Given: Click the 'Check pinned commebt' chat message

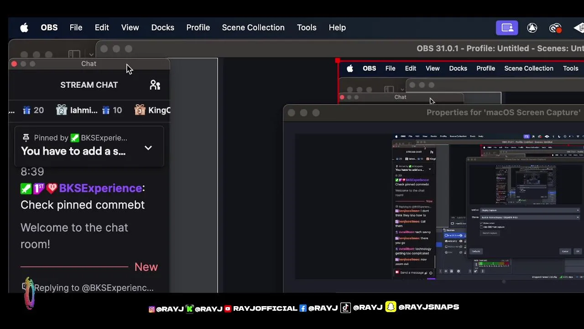Looking at the screenshot, I should 83,205.
